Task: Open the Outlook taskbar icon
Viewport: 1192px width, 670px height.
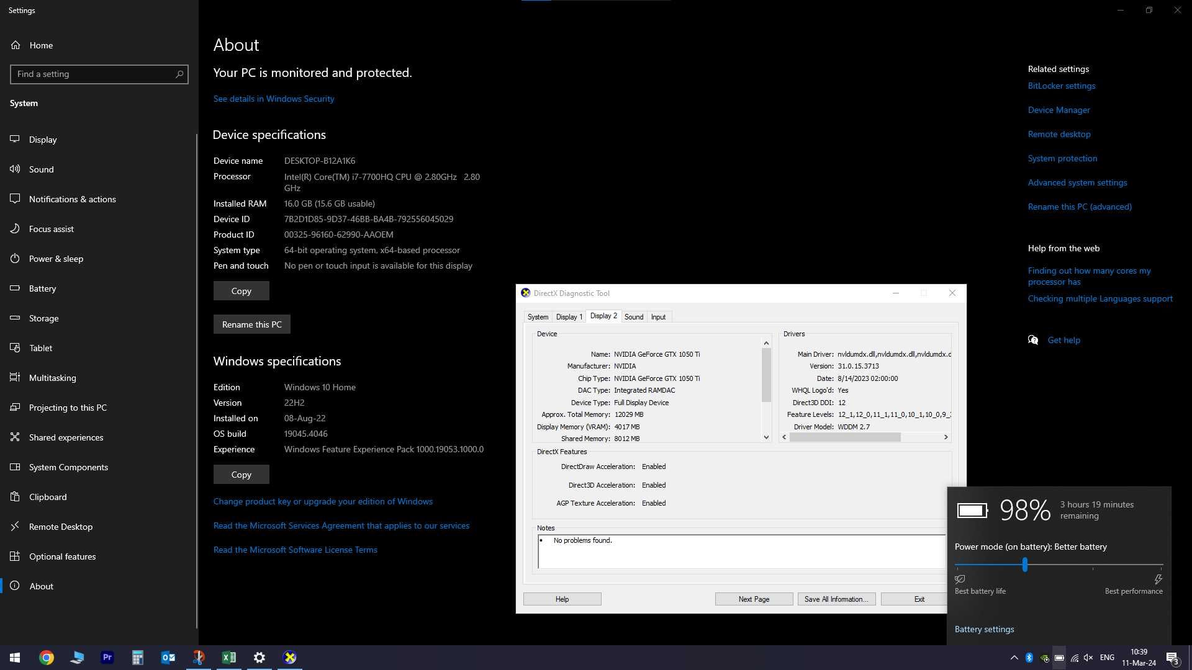Action: (x=168, y=657)
